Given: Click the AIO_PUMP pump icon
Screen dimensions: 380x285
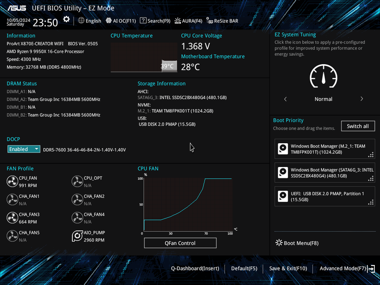Looking at the screenshot, I should [x=78, y=236].
